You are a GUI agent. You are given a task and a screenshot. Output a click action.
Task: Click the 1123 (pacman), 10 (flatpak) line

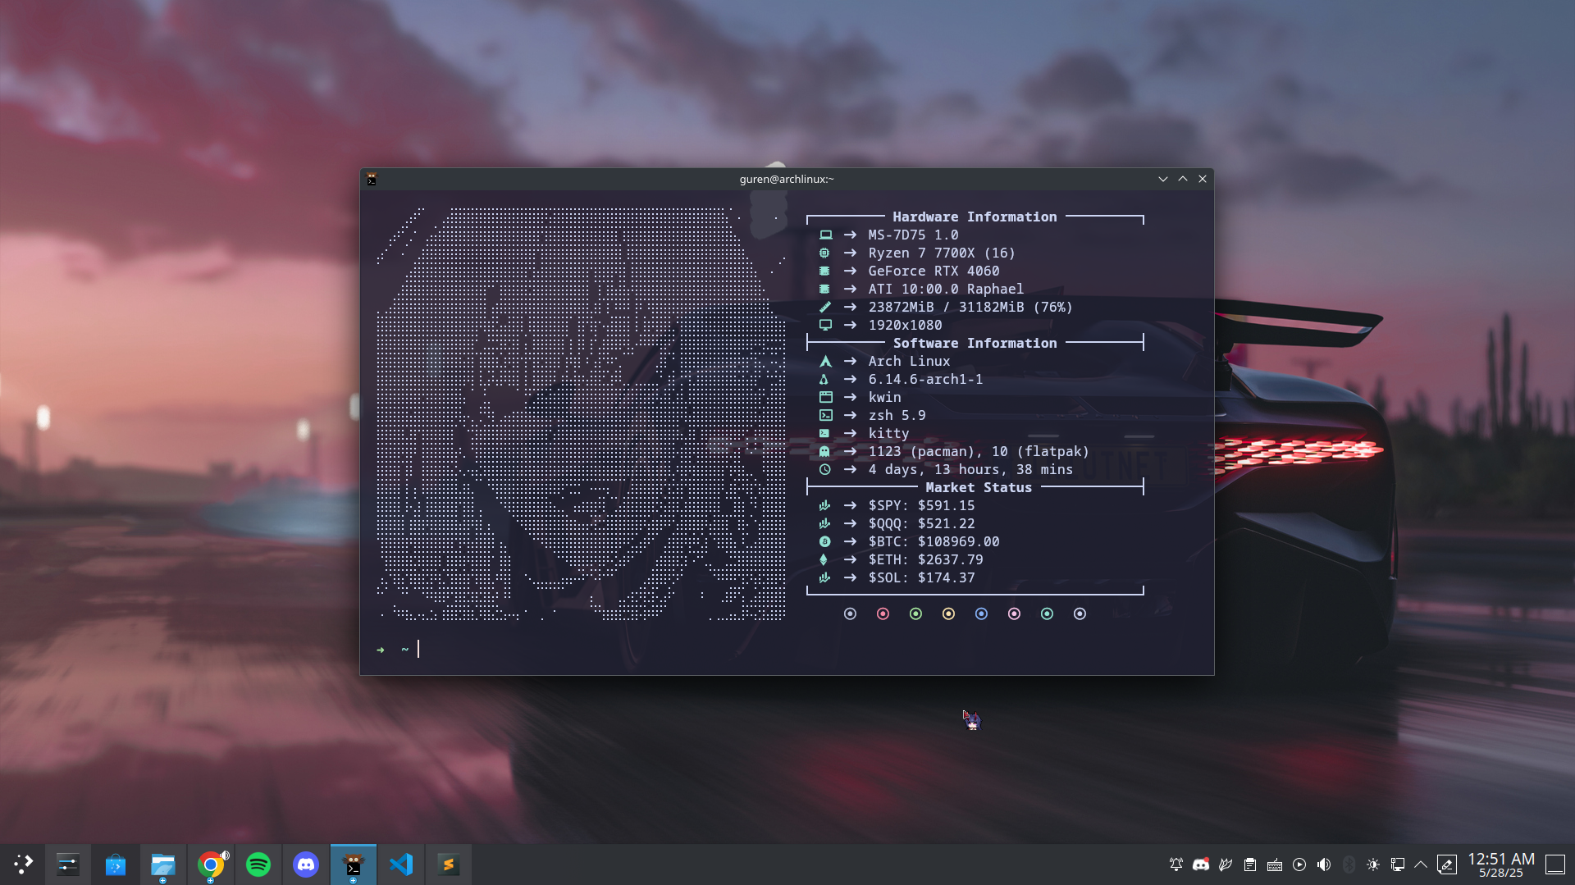979,451
